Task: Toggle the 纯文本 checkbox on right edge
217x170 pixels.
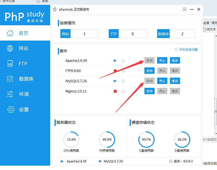Action: (204, 29)
